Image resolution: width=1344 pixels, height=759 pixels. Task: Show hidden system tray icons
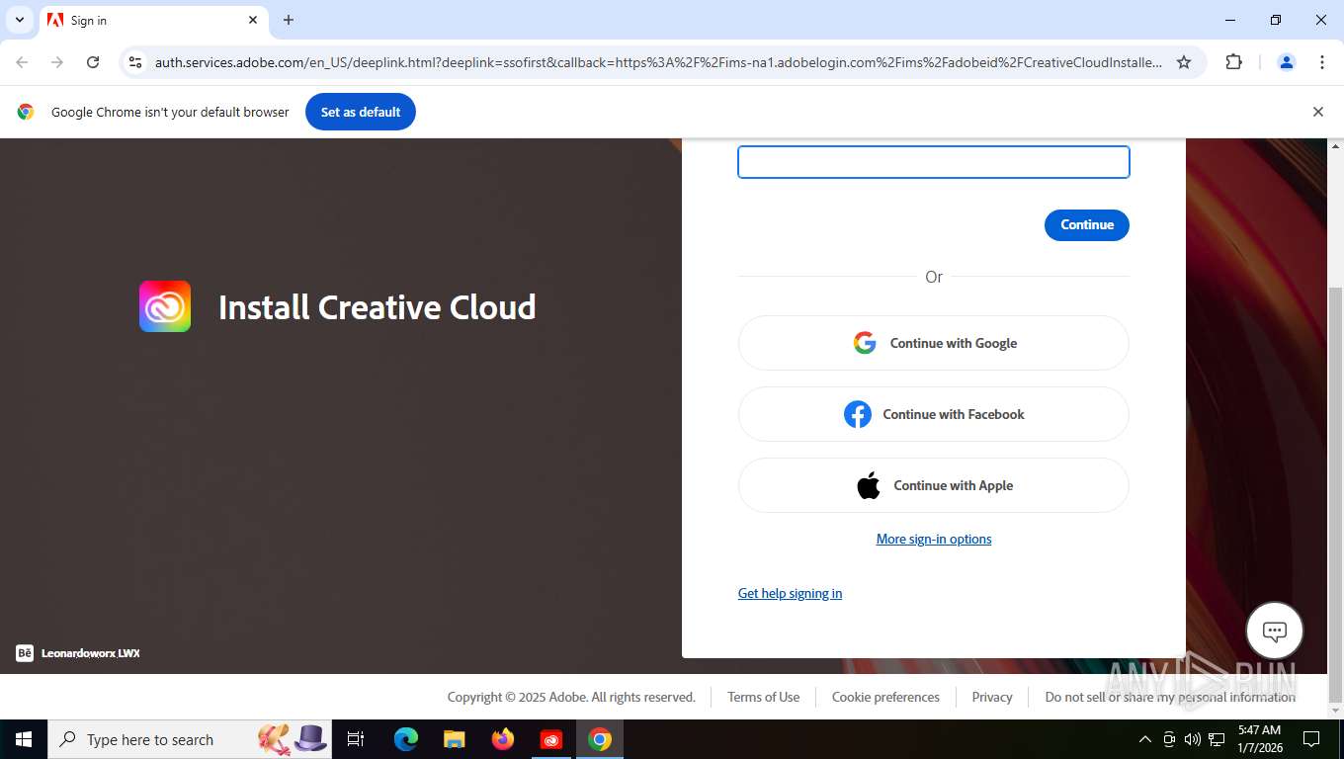[x=1145, y=739]
